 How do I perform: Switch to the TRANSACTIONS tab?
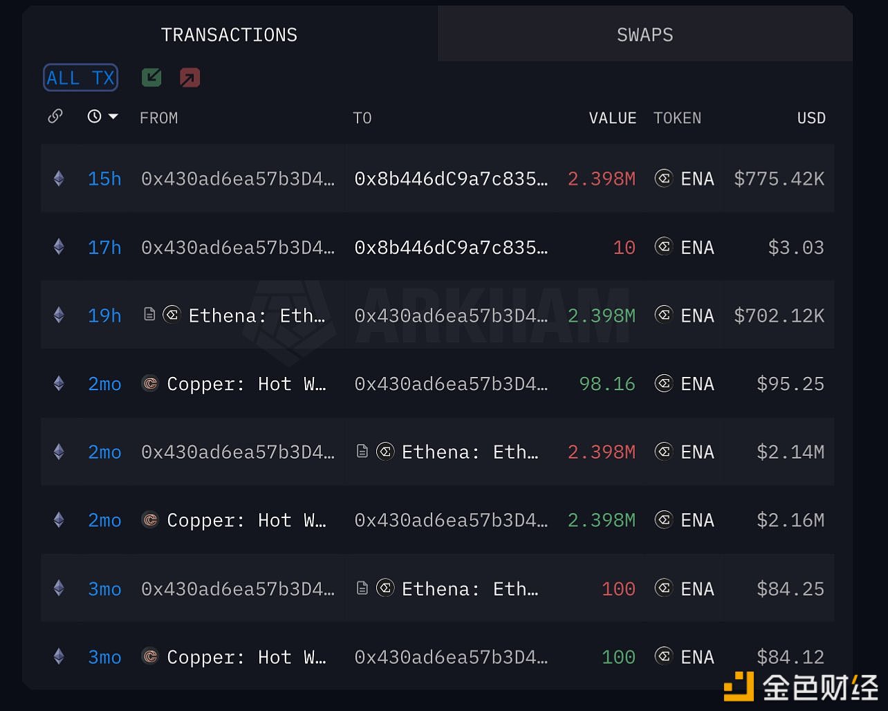pyautogui.click(x=229, y=35)
